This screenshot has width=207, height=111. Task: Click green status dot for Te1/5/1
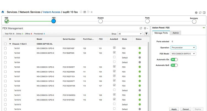point(140,48)
